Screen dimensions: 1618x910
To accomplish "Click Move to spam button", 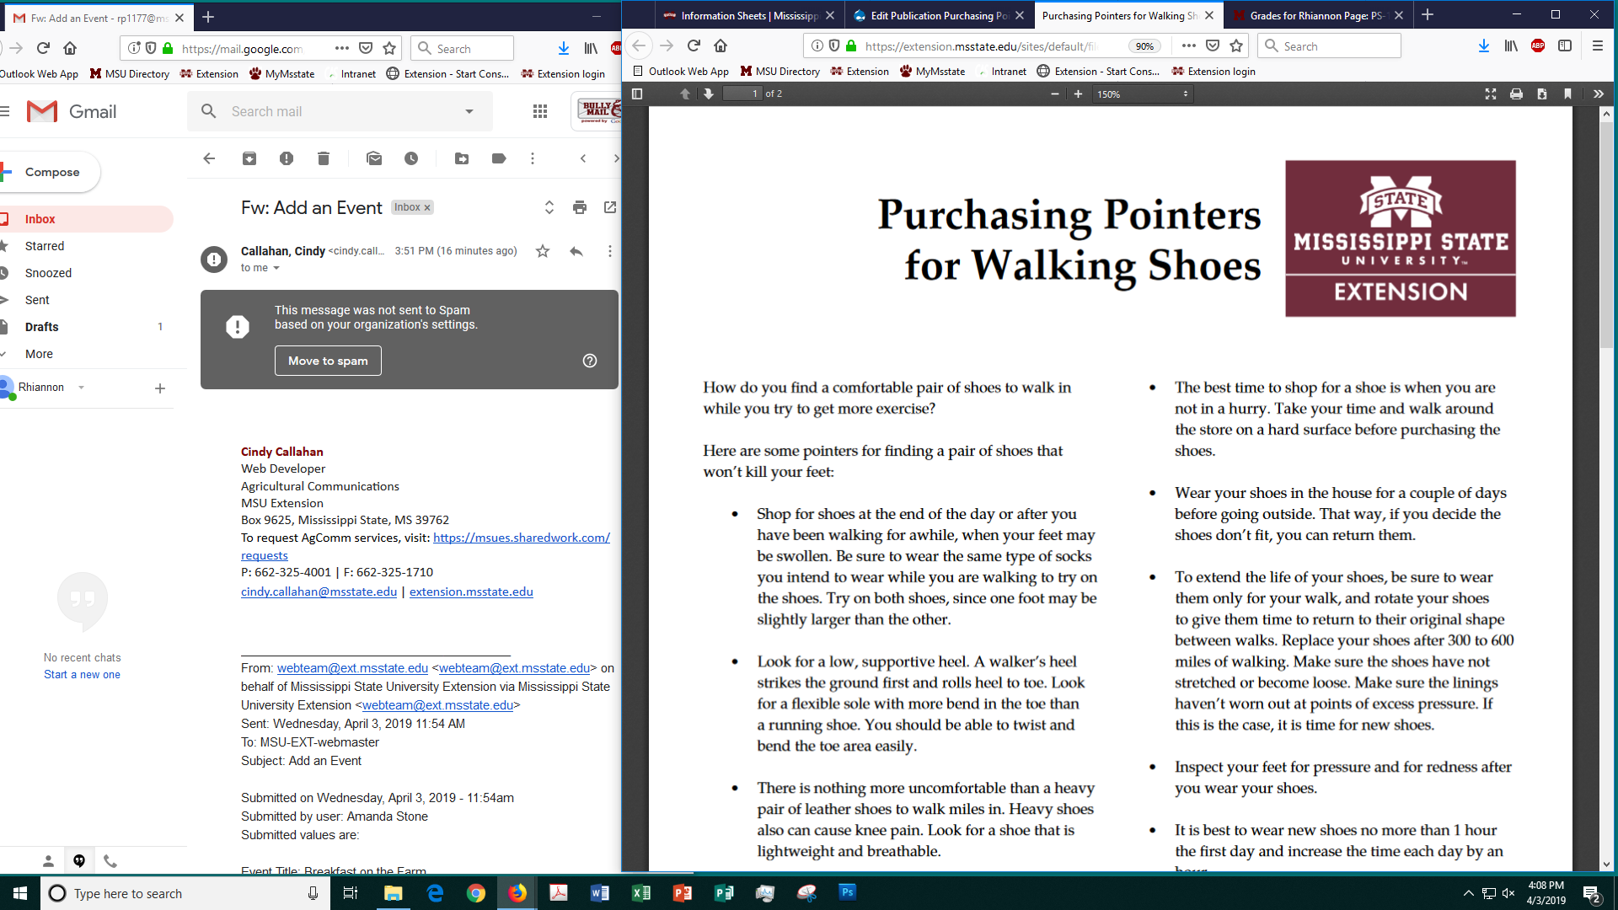I will pos(328,361).
